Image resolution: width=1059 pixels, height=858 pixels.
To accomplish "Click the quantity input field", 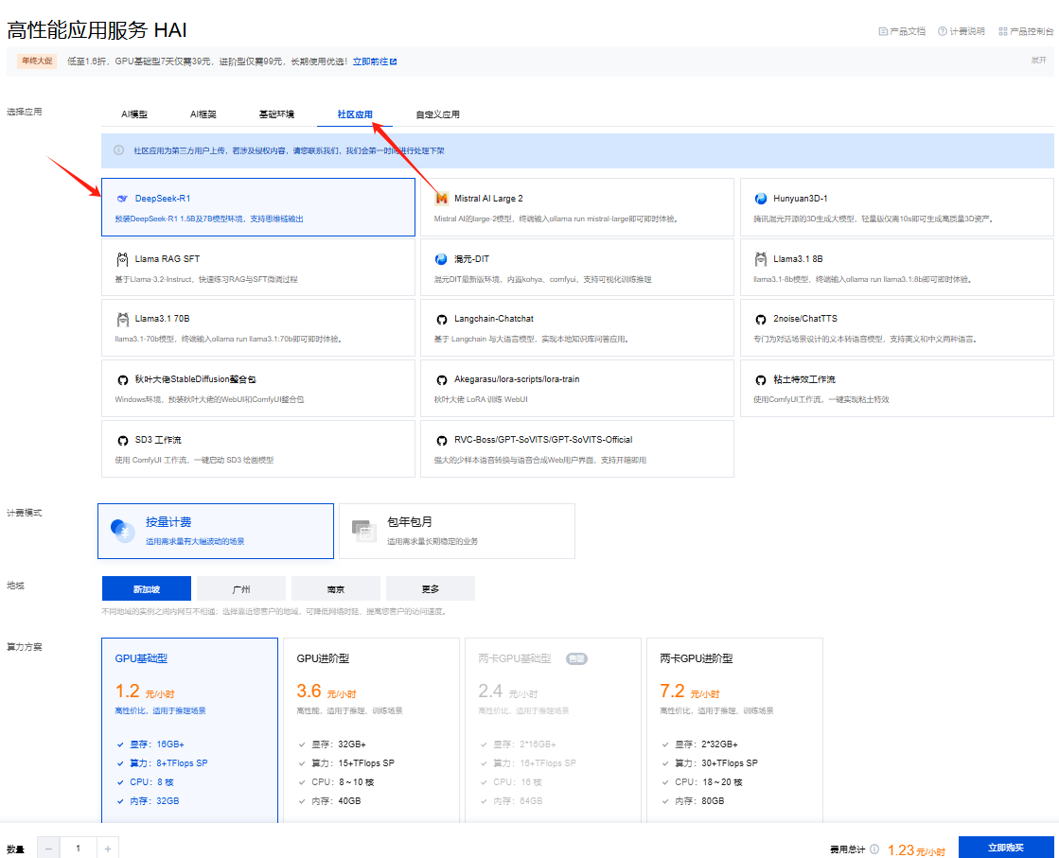I will [x=79, y=849].
